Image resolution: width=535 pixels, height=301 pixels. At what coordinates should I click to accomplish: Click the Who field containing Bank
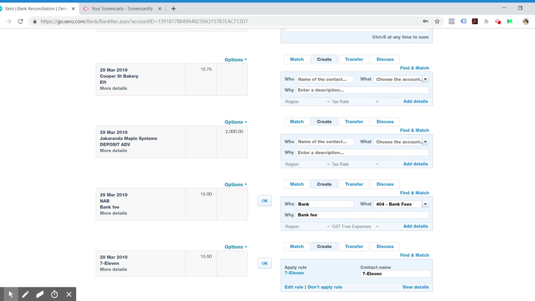coord(325,204)
